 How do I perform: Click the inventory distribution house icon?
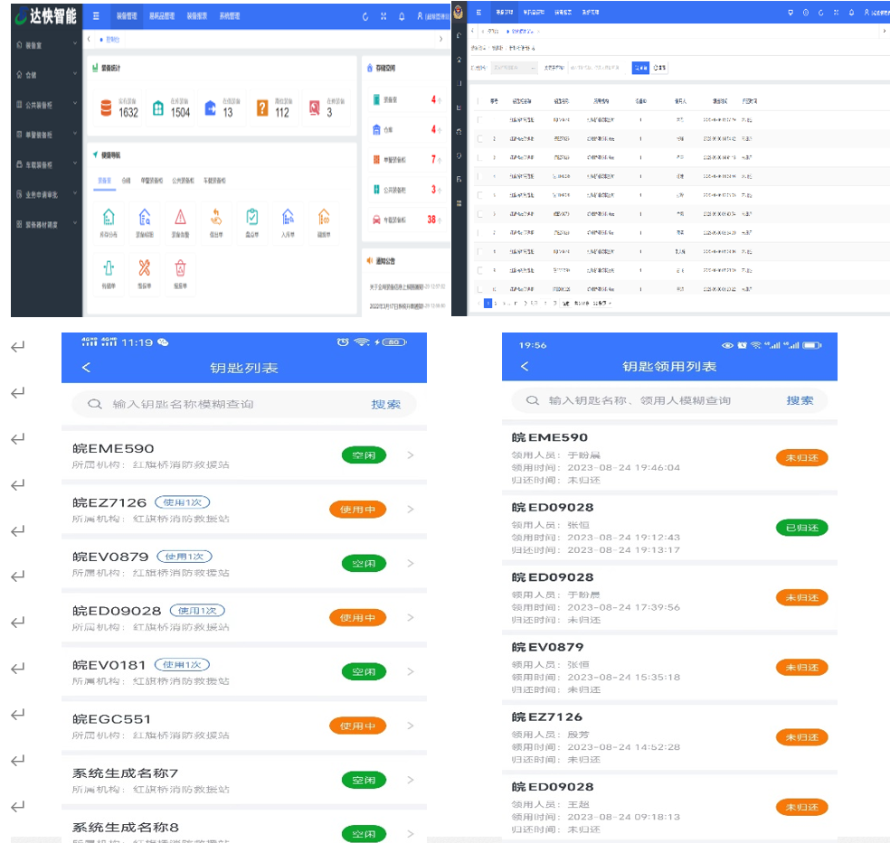pyautogui.click(x=109, y=217)
